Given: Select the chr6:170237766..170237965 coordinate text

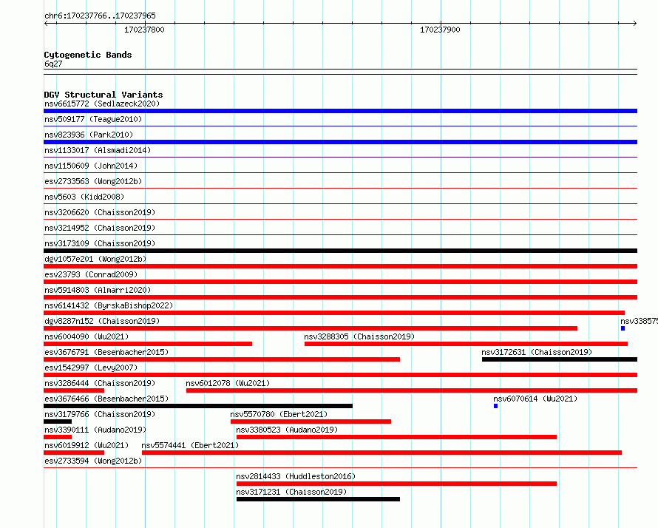Looking at the screenshot, I should pos(100,16).
